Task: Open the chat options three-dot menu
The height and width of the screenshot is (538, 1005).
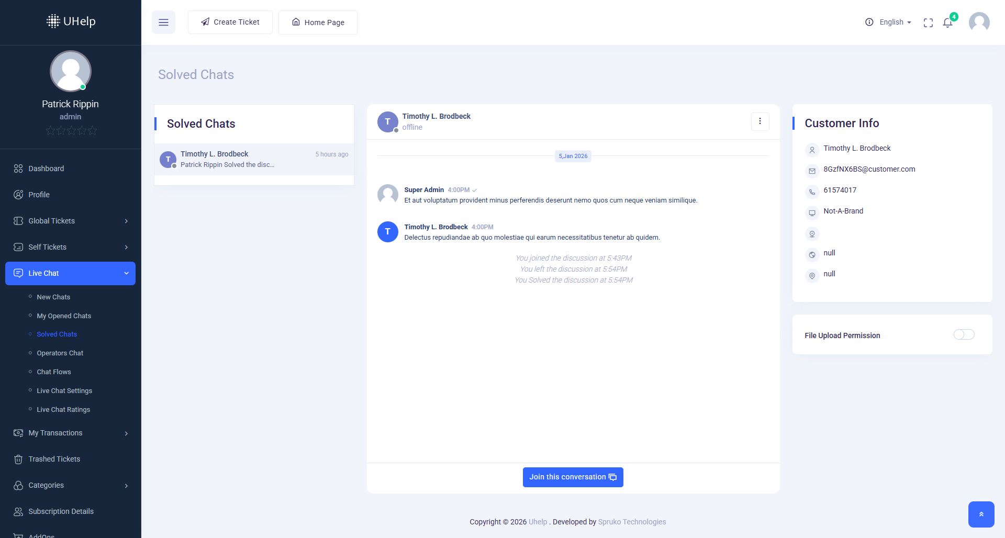Action: click(760, 121)
